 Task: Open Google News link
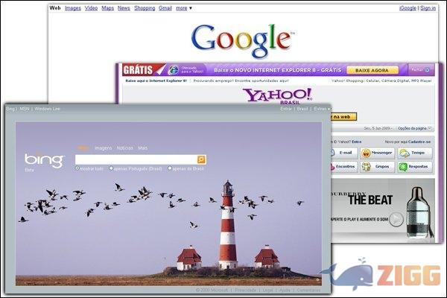coord(124,8)
